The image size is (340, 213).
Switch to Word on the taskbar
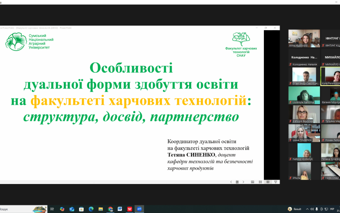[120, 209]
